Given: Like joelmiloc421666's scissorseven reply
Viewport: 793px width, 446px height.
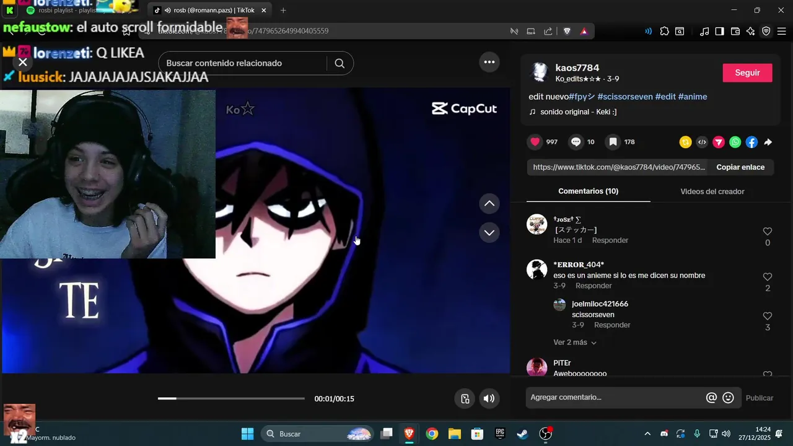Looking at the screenshot, I should point(768,316).
